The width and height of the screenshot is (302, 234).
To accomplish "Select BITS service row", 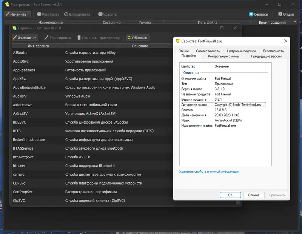I will click(92, 131).
